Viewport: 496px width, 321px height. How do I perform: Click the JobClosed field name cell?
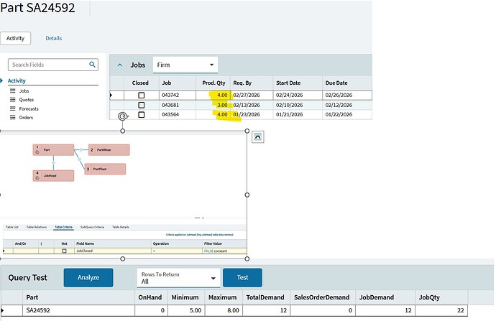pos(113,251)
